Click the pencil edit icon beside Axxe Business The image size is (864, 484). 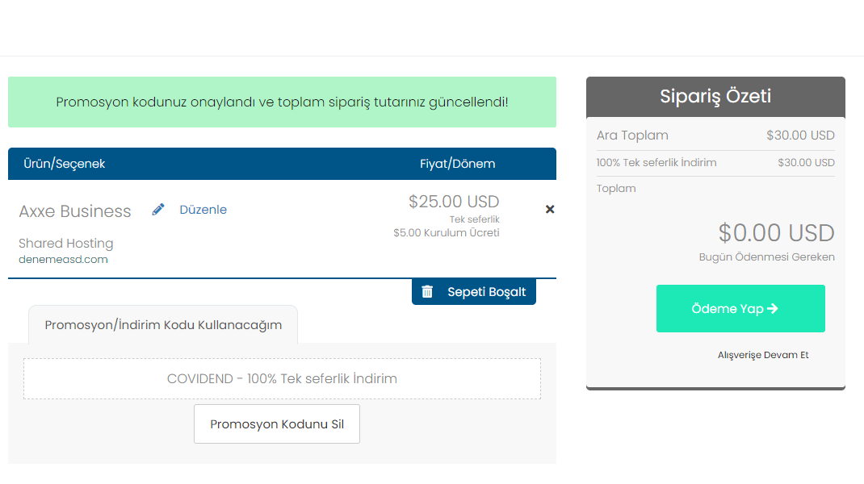click(x=158, y=209)
